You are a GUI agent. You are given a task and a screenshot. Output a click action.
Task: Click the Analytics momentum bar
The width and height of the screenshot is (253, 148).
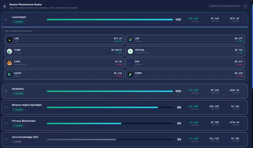110,91
